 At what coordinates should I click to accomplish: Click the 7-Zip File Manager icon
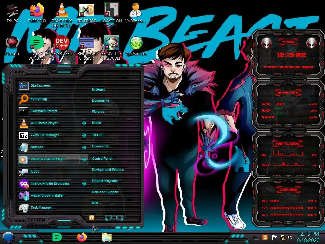[23, 135]
